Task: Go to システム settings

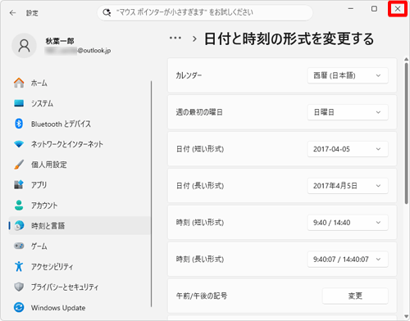Action: [x=80, y=103]
